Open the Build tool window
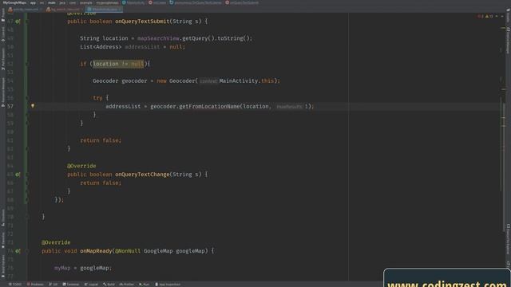511x287 pixels. pos(109,285)
